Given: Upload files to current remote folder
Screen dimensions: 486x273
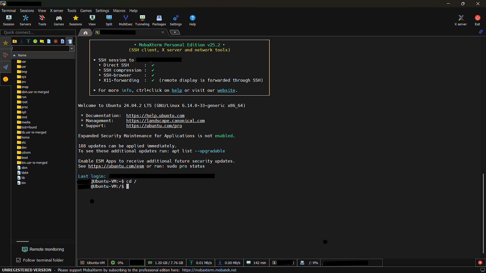Looking at the screenshot, I should (x=28, y=41).
